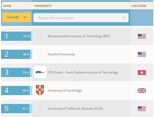Click the ETH Zurich logo
Screen dimensions: 154x117
coord(40,72)
